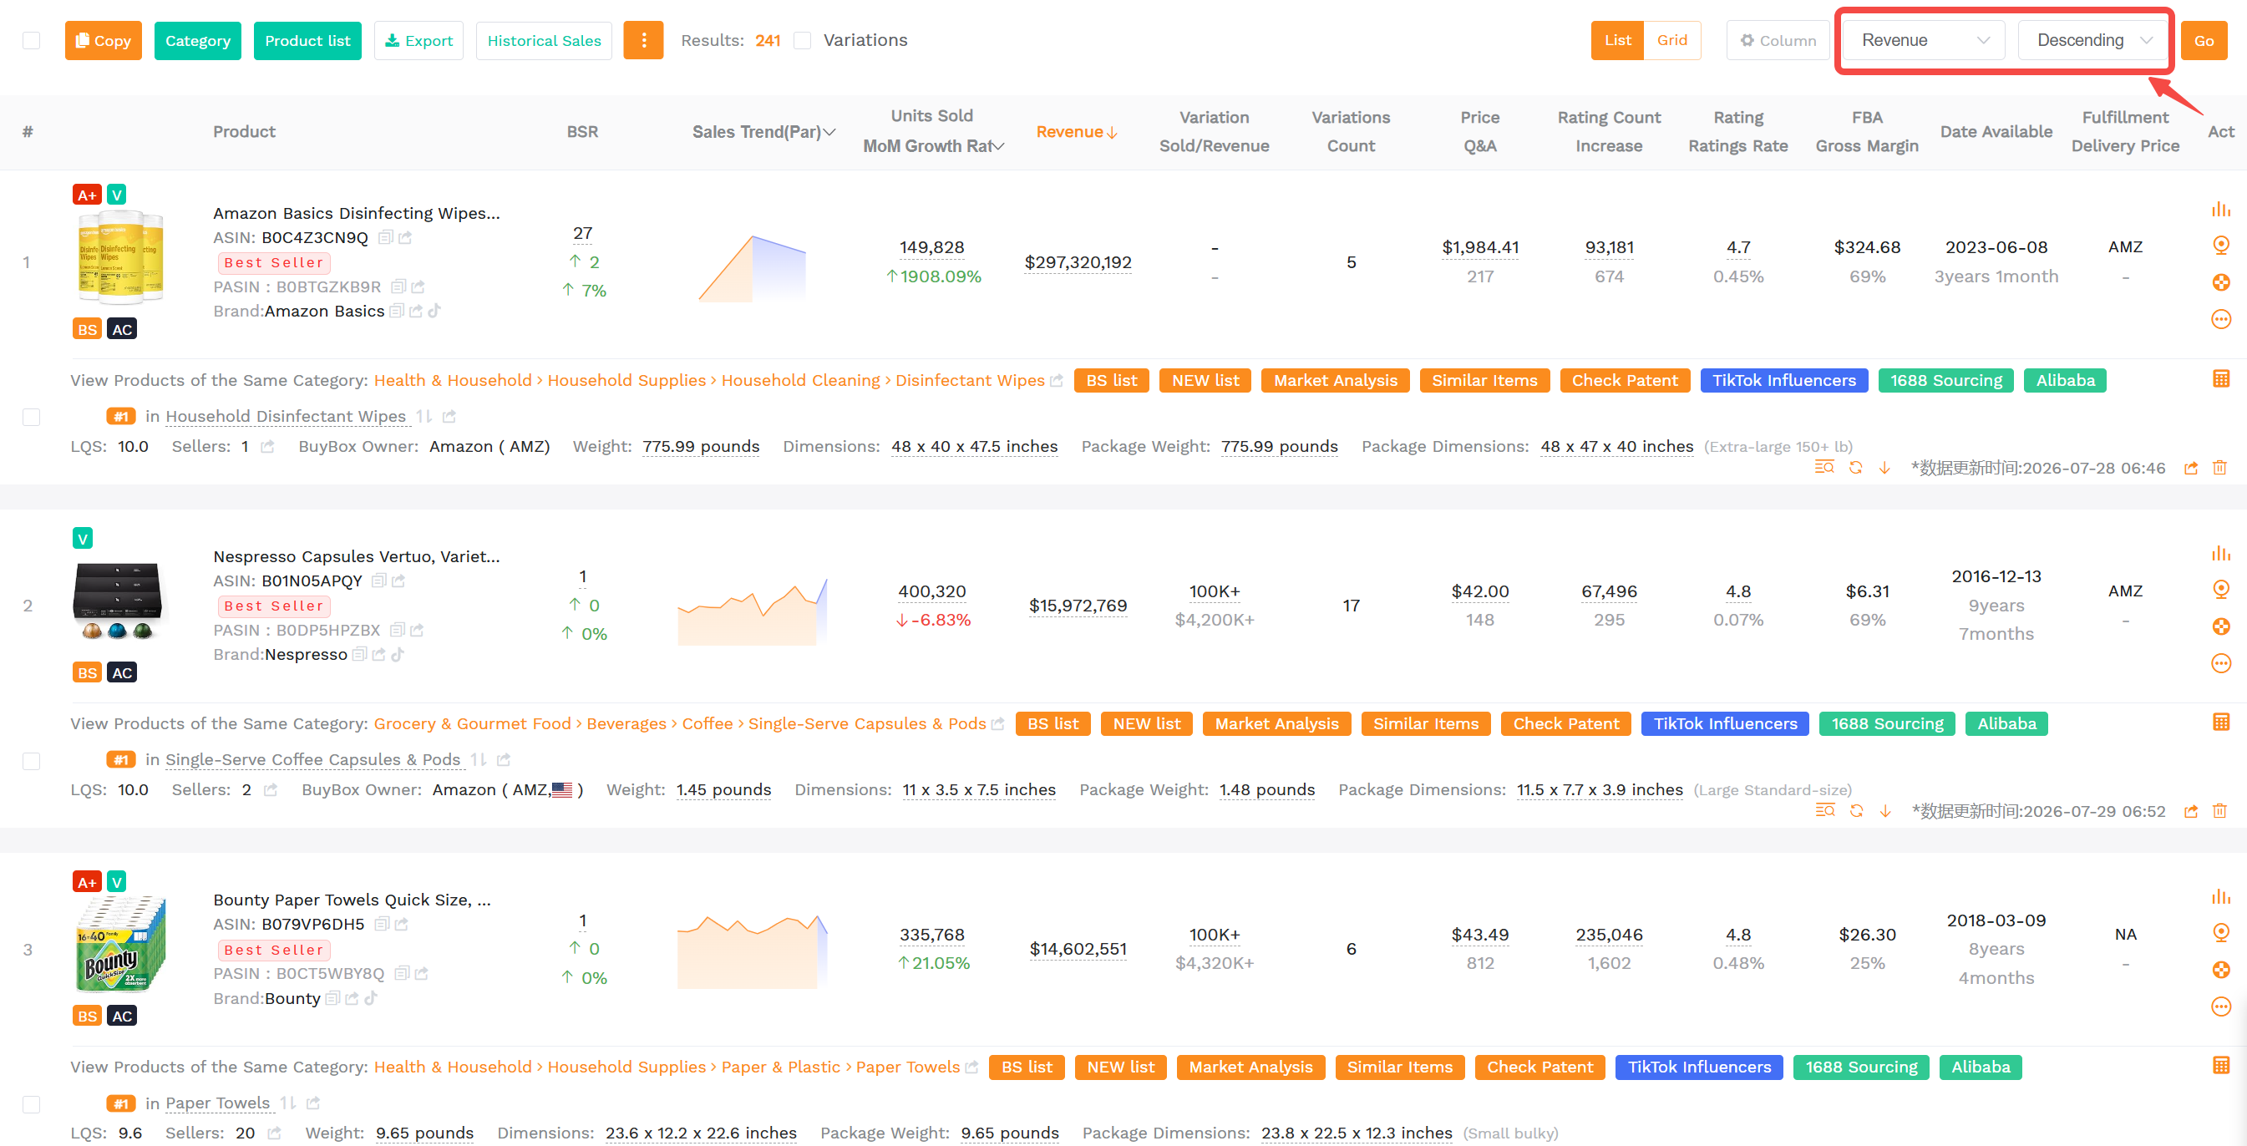Open the Descending order dropdown
This screenshot has height=1146, width=2247.
(2092, 40)
